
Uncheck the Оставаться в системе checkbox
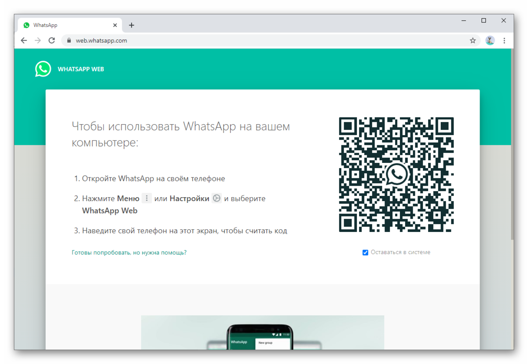365,253
